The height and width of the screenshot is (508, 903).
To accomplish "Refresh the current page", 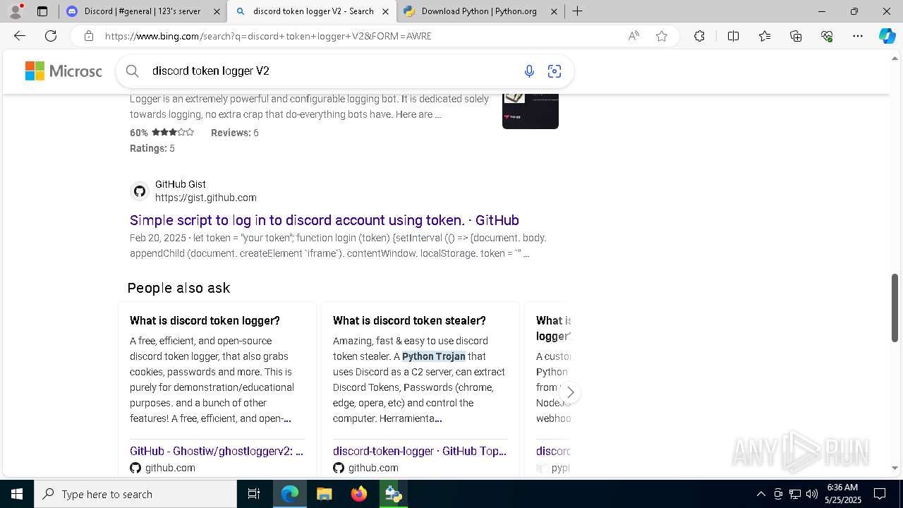I will [51, 36].
